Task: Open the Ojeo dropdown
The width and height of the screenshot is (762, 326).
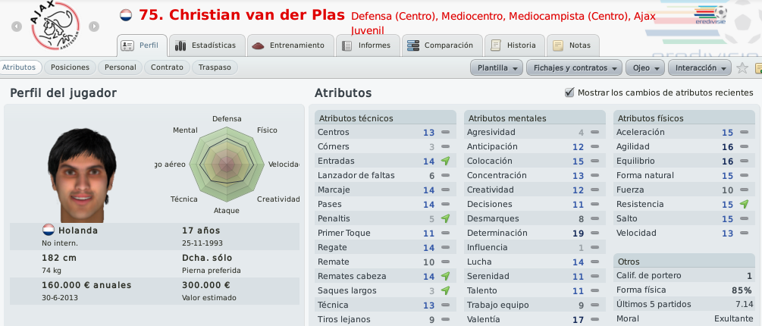Action: [x=645, y=67]
